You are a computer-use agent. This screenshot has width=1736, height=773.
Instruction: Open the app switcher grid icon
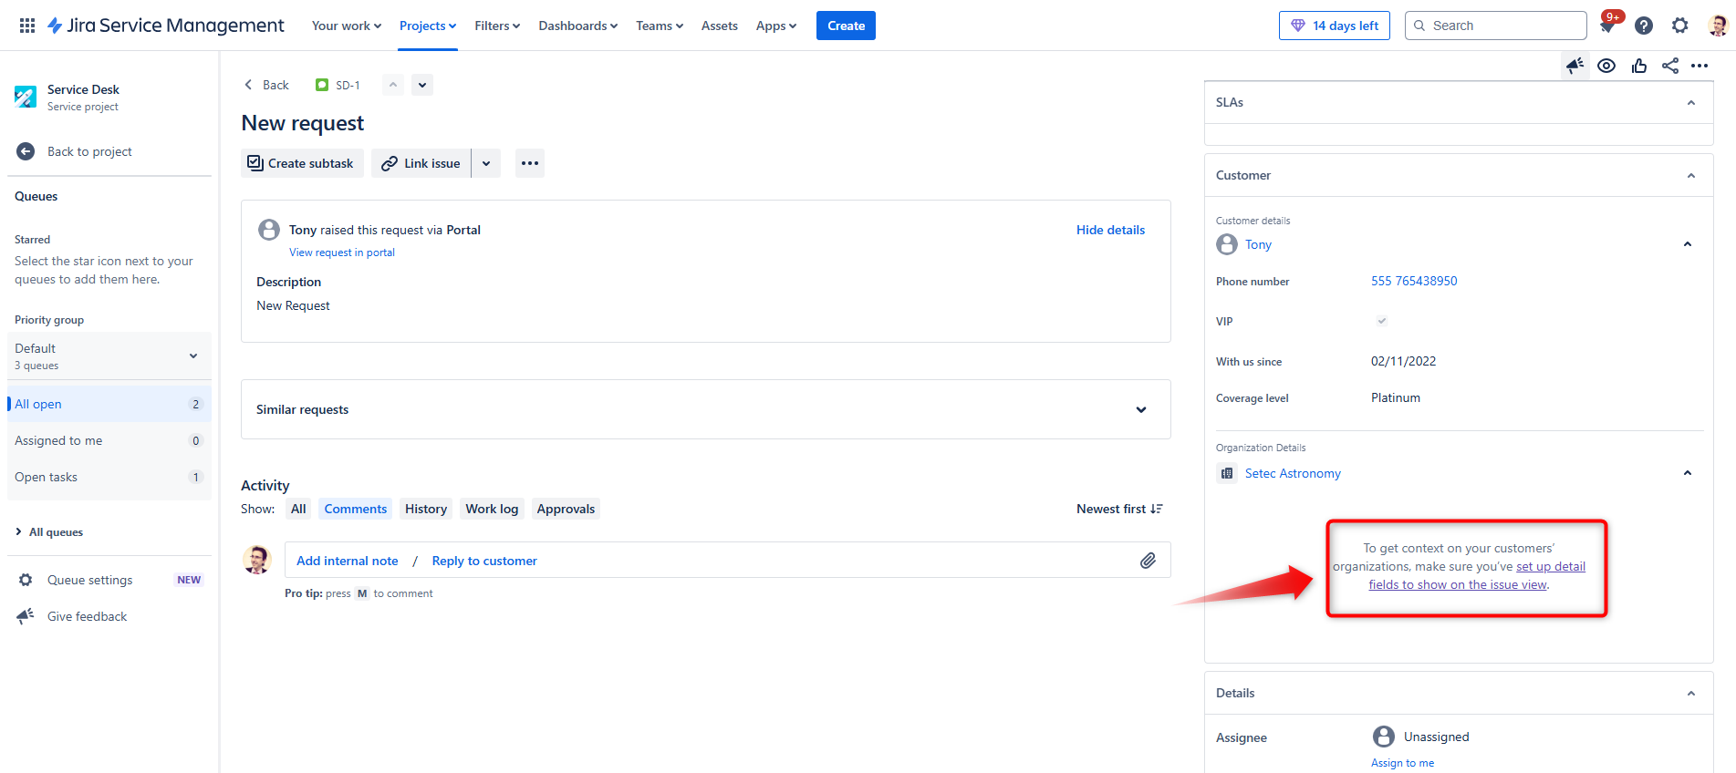(27, 26)
